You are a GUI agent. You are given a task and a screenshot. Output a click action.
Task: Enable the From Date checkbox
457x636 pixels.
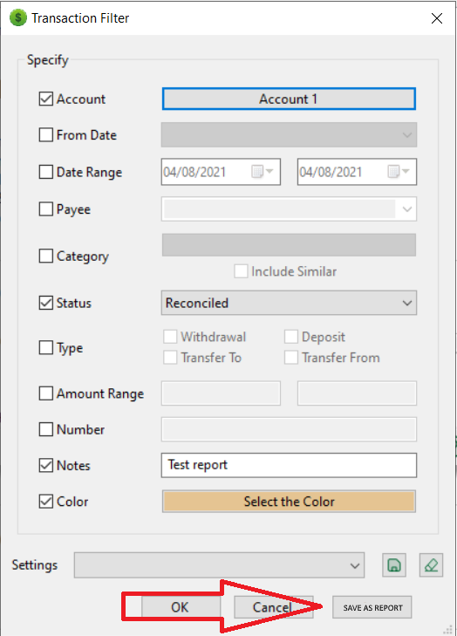pos(46,134)
